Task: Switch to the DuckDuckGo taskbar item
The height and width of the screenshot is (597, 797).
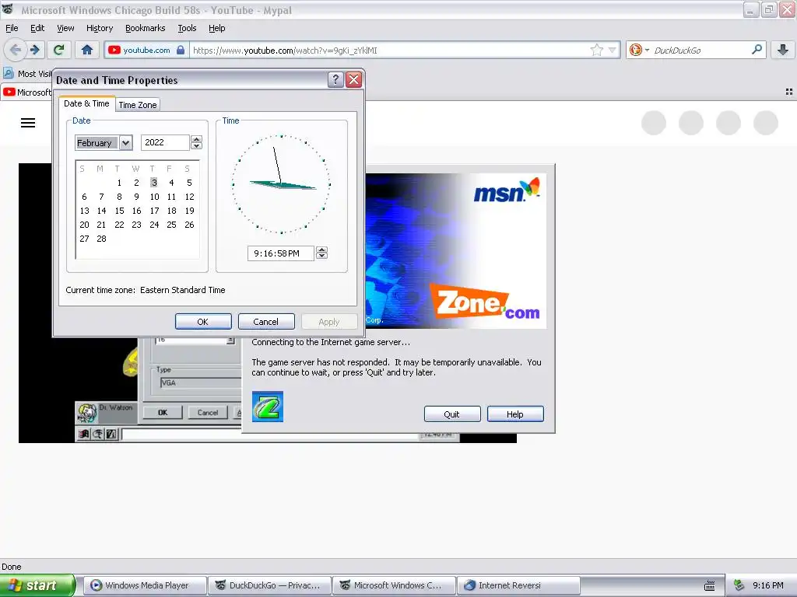Action: pyautogui.click(x=270, y=585)
